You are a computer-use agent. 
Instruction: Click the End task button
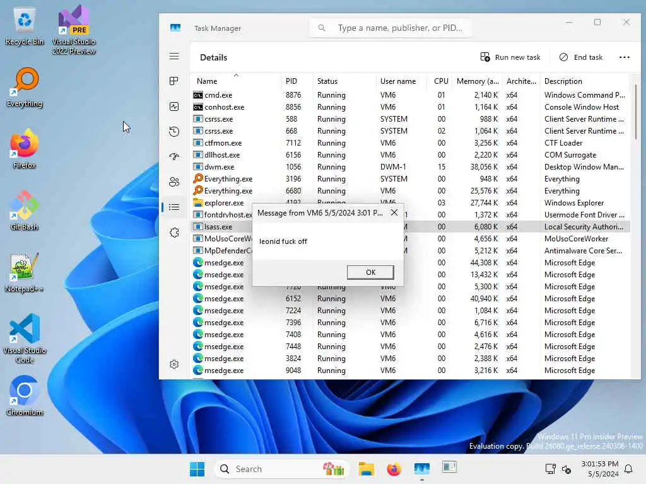tap(581, 57)
